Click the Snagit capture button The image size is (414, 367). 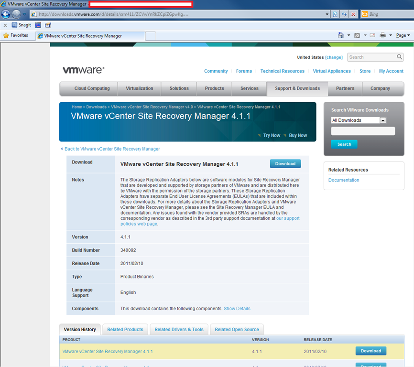pyautogui.click(x=22, y=25)
